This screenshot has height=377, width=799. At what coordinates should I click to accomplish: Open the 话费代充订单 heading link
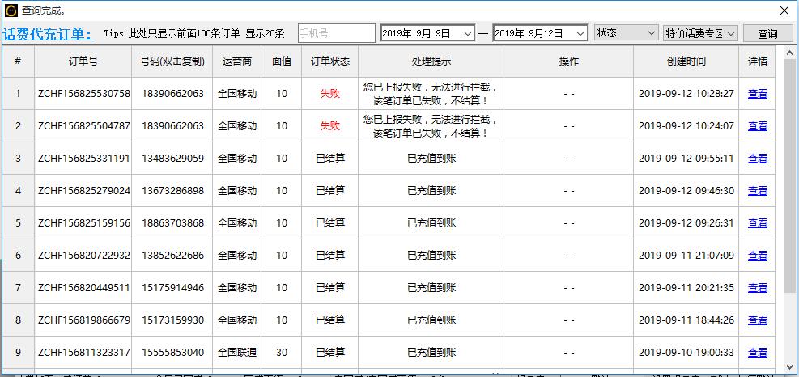click(x=48, y=34)
